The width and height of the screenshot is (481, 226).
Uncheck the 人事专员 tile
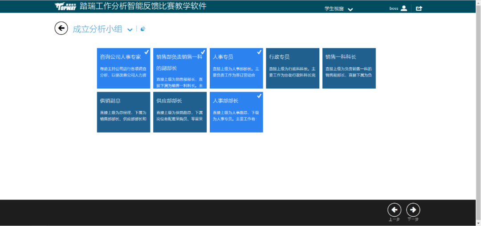pos(236,68)
